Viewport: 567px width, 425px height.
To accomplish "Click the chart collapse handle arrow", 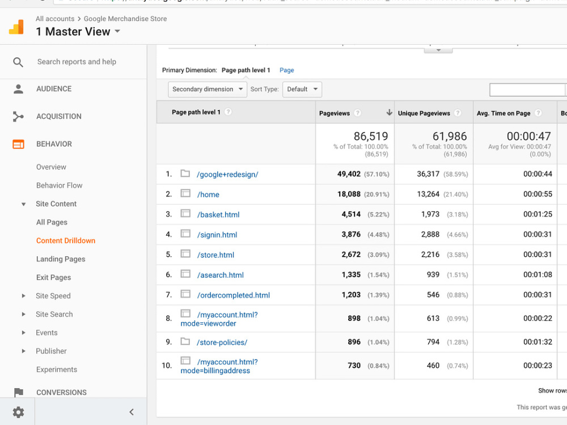I will point(438,50).
